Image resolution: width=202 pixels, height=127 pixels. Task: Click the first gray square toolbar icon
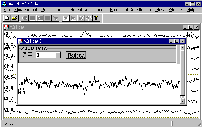pos(32,18)
